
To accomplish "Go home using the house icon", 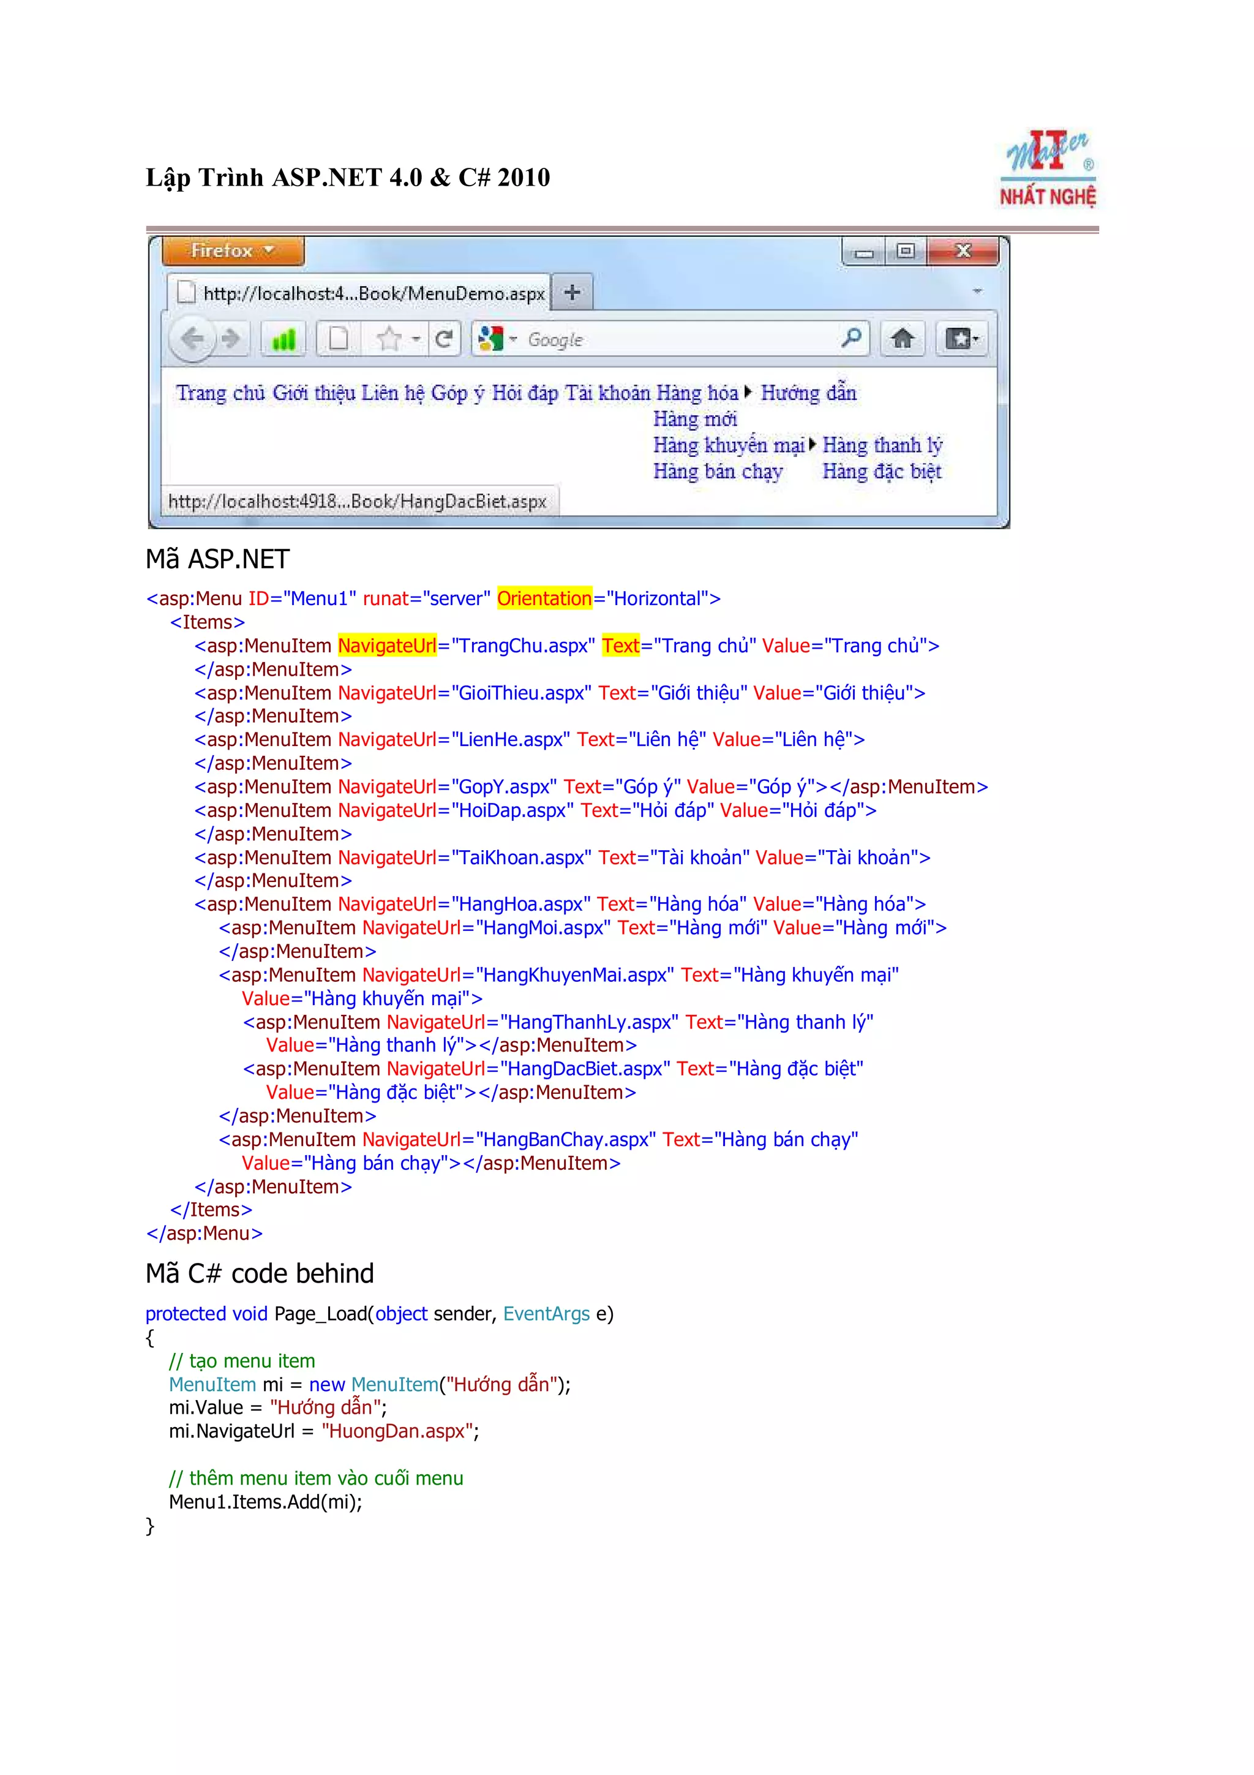I will point(902,339).
